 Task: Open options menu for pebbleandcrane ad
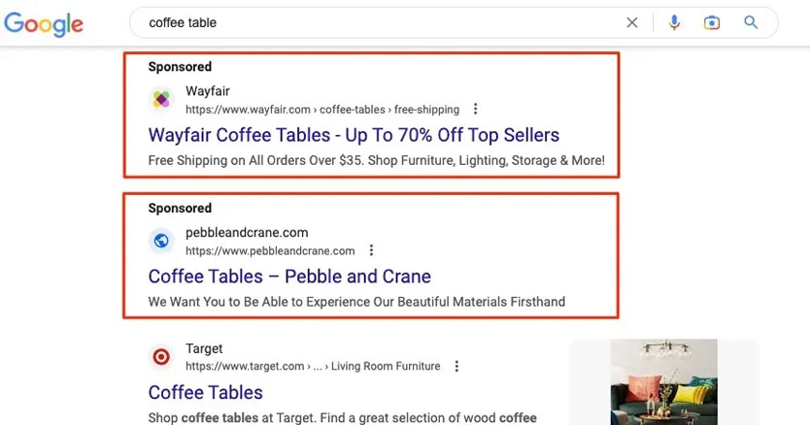coord(371,250)
